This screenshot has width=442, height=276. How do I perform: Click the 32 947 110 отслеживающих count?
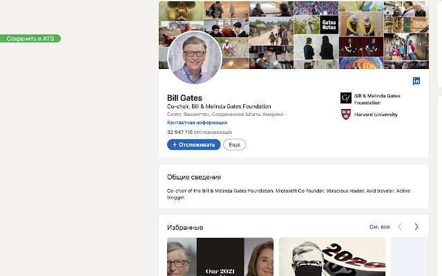click(199, 131)
